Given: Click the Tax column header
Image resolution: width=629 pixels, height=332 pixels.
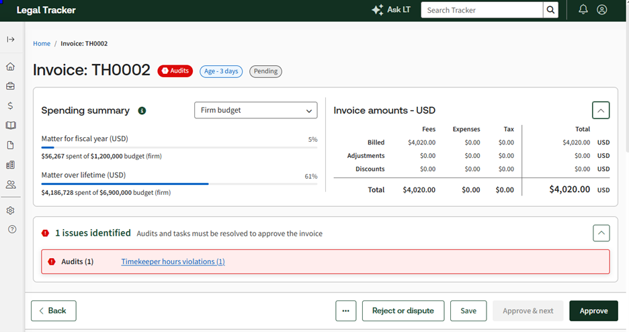Looking at the screenshot, I should (x=509, y=129).
